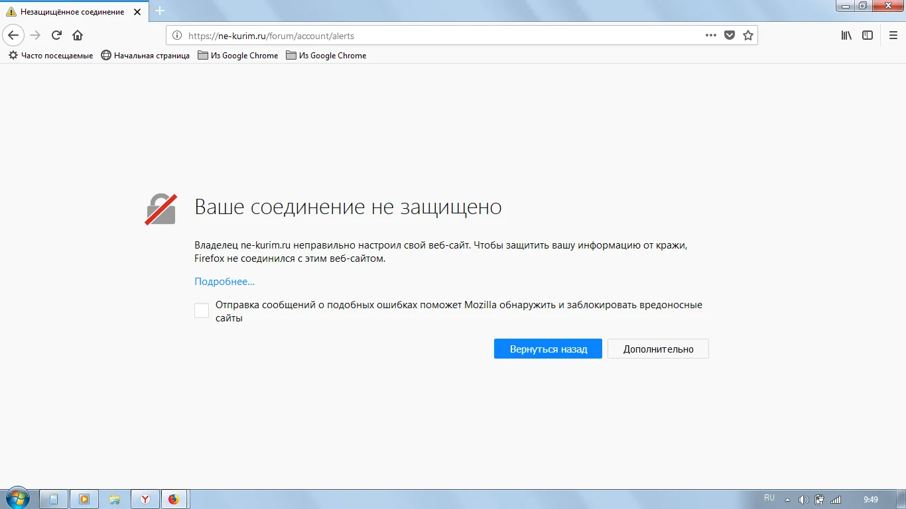Open the Library panel icon
Image resolution: width=906 pixels, height=509 pixels.
point(846,35)
